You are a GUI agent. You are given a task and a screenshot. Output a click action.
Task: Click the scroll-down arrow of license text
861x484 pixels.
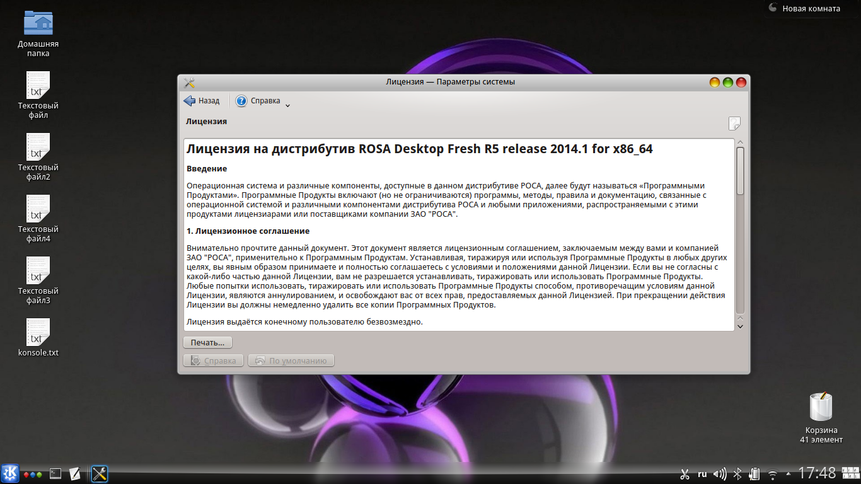point(740,326)
